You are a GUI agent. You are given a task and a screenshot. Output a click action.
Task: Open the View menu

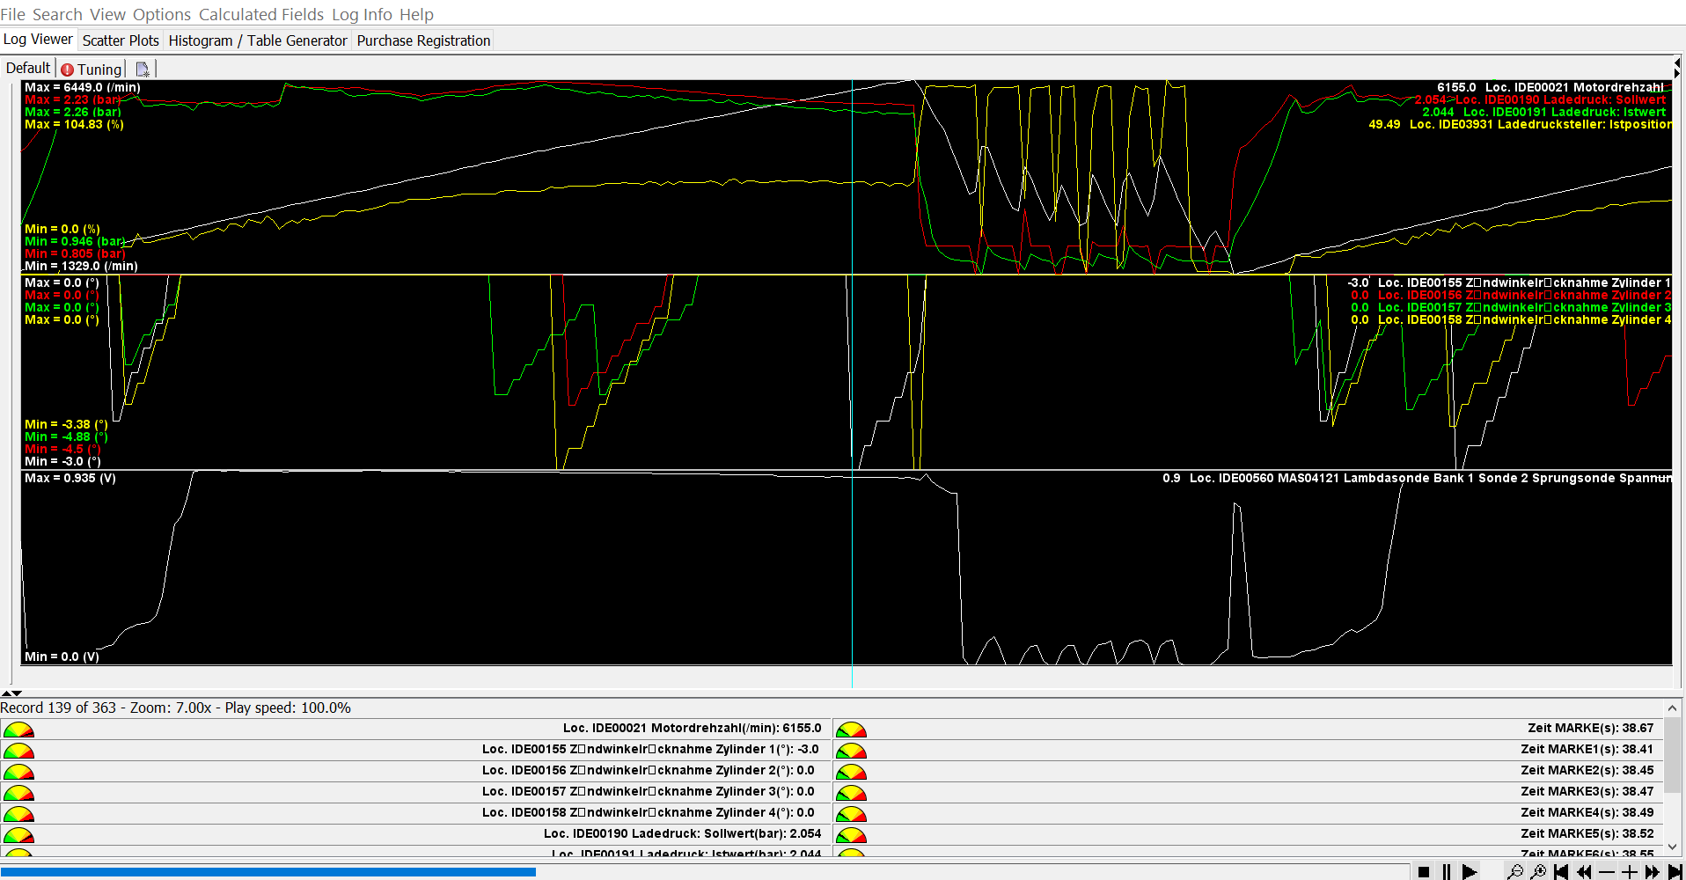point(107,14)
